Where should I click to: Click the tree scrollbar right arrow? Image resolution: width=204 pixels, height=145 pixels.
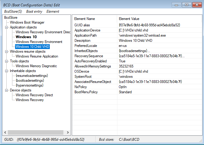[x=68, y=132]
